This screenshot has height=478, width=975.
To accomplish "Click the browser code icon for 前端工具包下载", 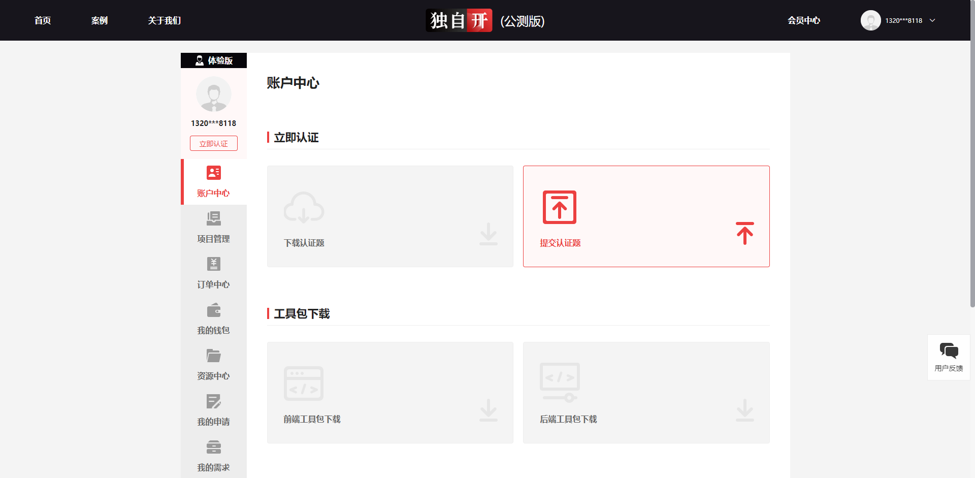I will coord(304,384).
